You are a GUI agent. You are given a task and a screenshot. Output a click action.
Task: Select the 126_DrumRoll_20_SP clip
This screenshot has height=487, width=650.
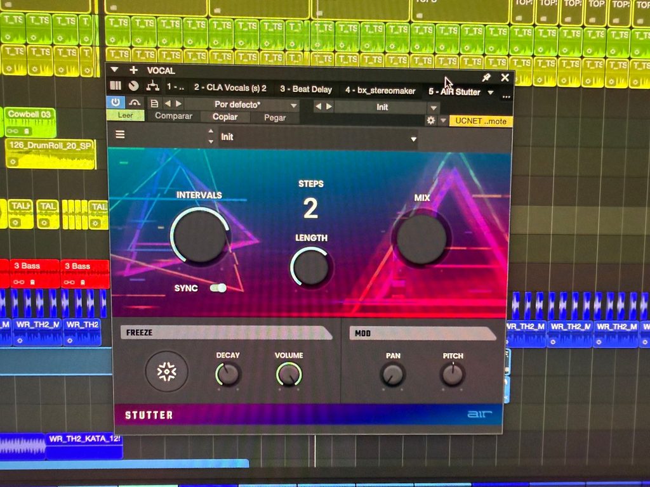(x=51, y=153)
